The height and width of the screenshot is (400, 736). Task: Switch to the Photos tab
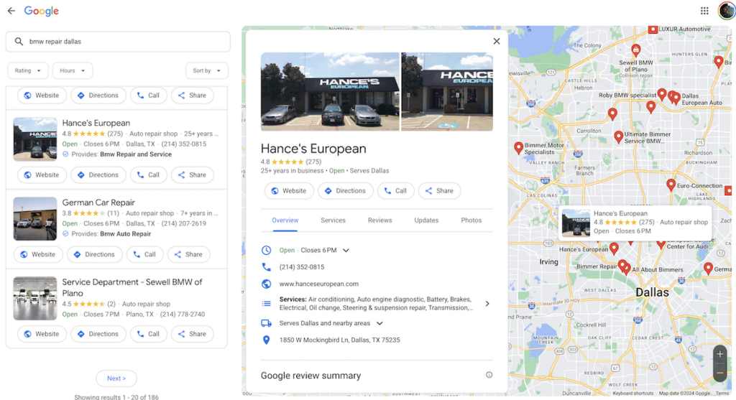pos(471,220)
